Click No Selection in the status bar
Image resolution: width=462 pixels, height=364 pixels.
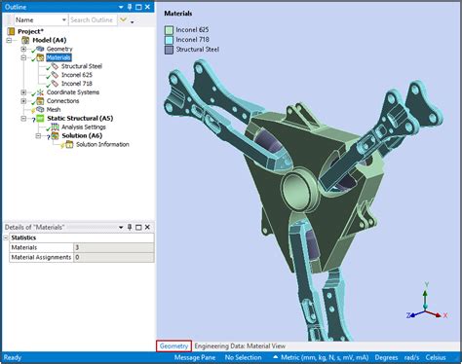(243, 357)
